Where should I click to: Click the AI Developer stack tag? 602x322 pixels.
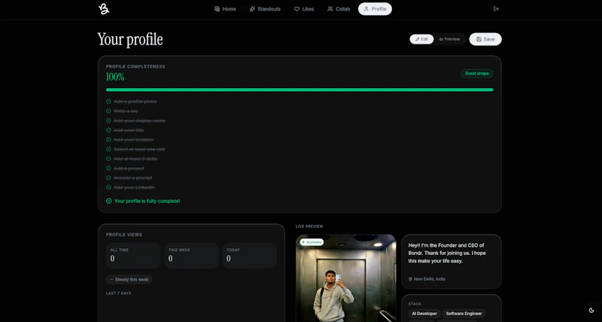tap(424, 314)
